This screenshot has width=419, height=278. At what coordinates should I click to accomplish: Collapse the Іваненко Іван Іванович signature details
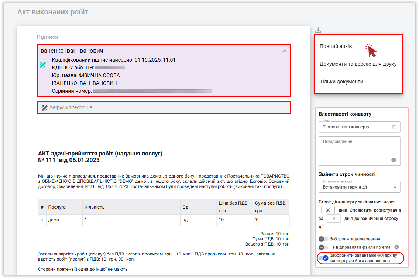[x=284, y=51]
